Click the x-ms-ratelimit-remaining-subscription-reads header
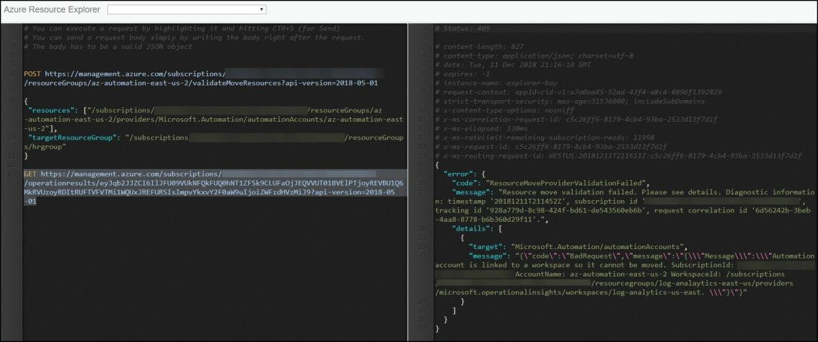The height and width of the screenshot is (342, 818). (545, 138)
